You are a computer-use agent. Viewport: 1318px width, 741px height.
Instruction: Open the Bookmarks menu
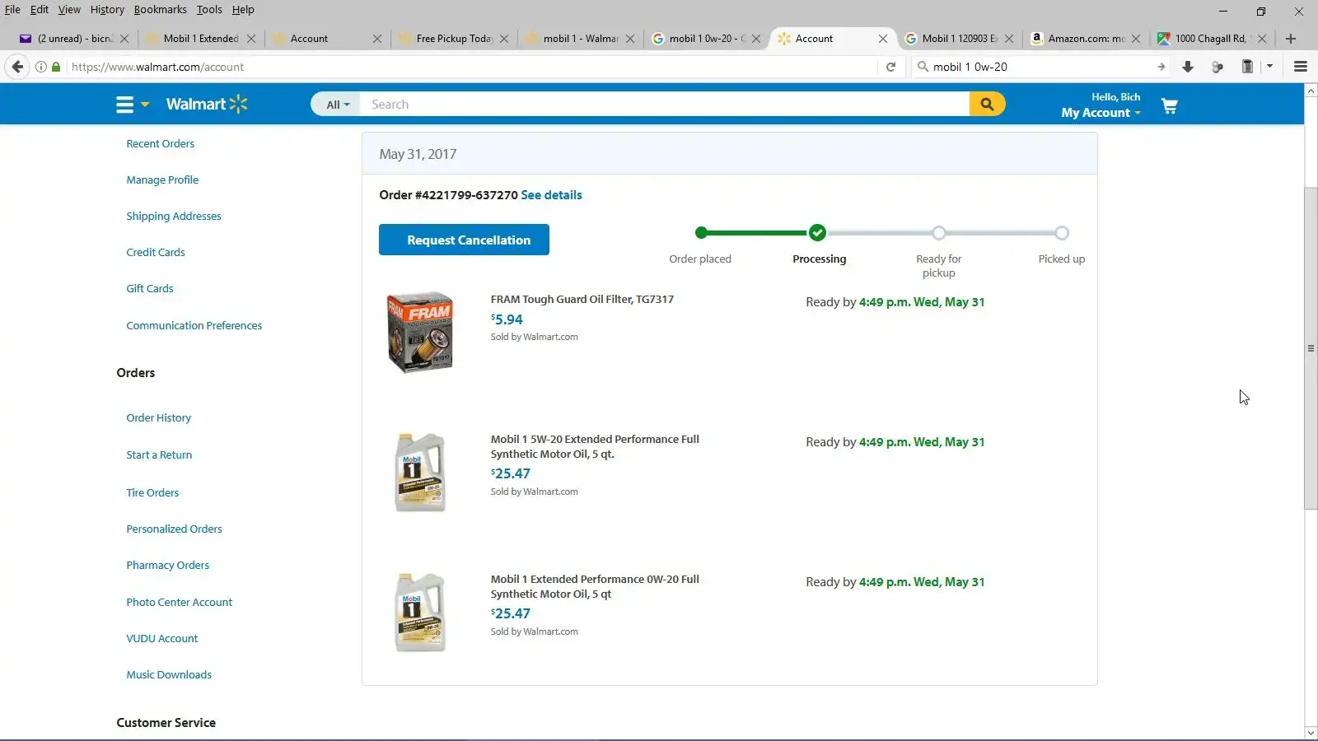[161, 10]
